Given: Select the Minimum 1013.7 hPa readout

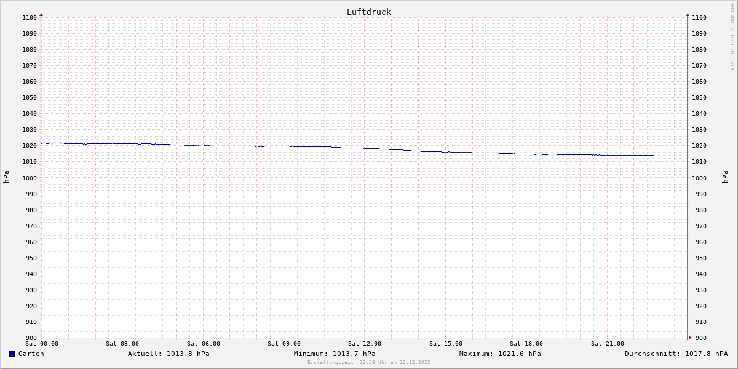Looking at the screenshot, I should click(335, 354).
